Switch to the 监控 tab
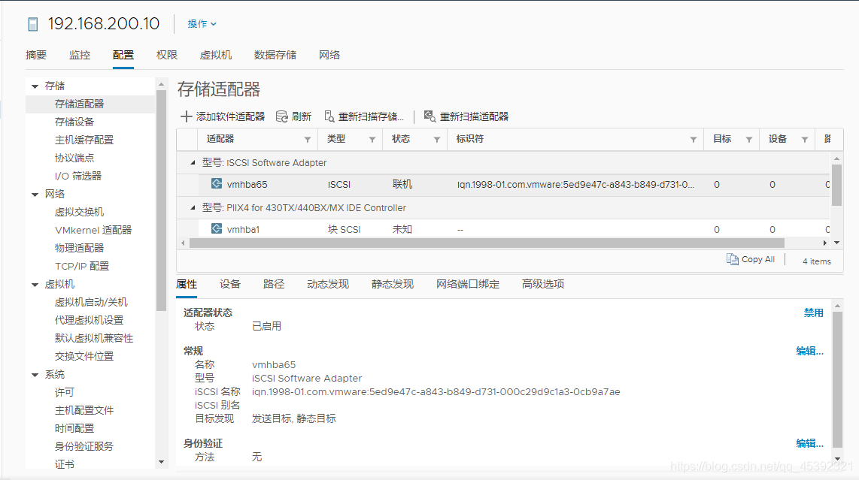This screenshot has height=480, width=859. [x=80, y=55]
